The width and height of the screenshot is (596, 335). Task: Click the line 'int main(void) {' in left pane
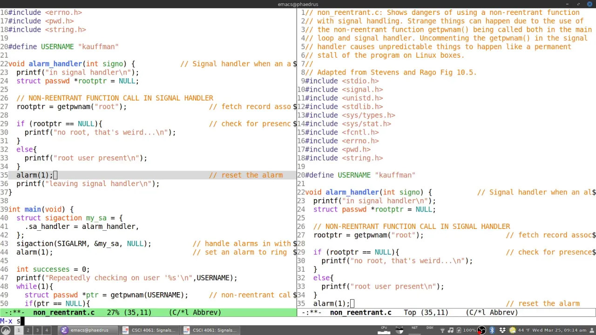point(41,209)
